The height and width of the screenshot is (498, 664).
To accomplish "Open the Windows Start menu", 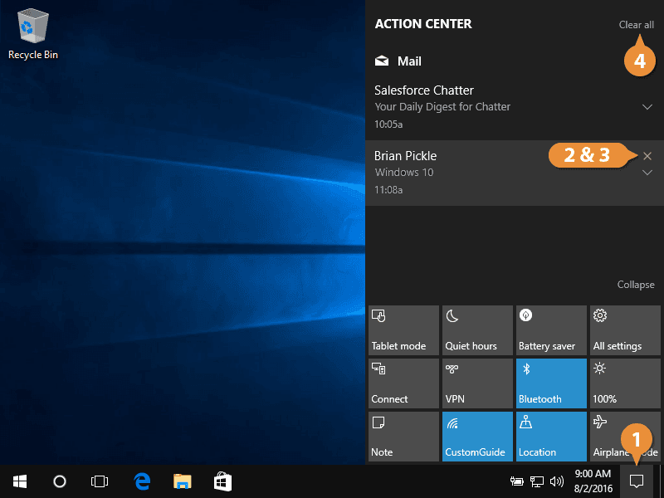I will (x=20, y=481).
